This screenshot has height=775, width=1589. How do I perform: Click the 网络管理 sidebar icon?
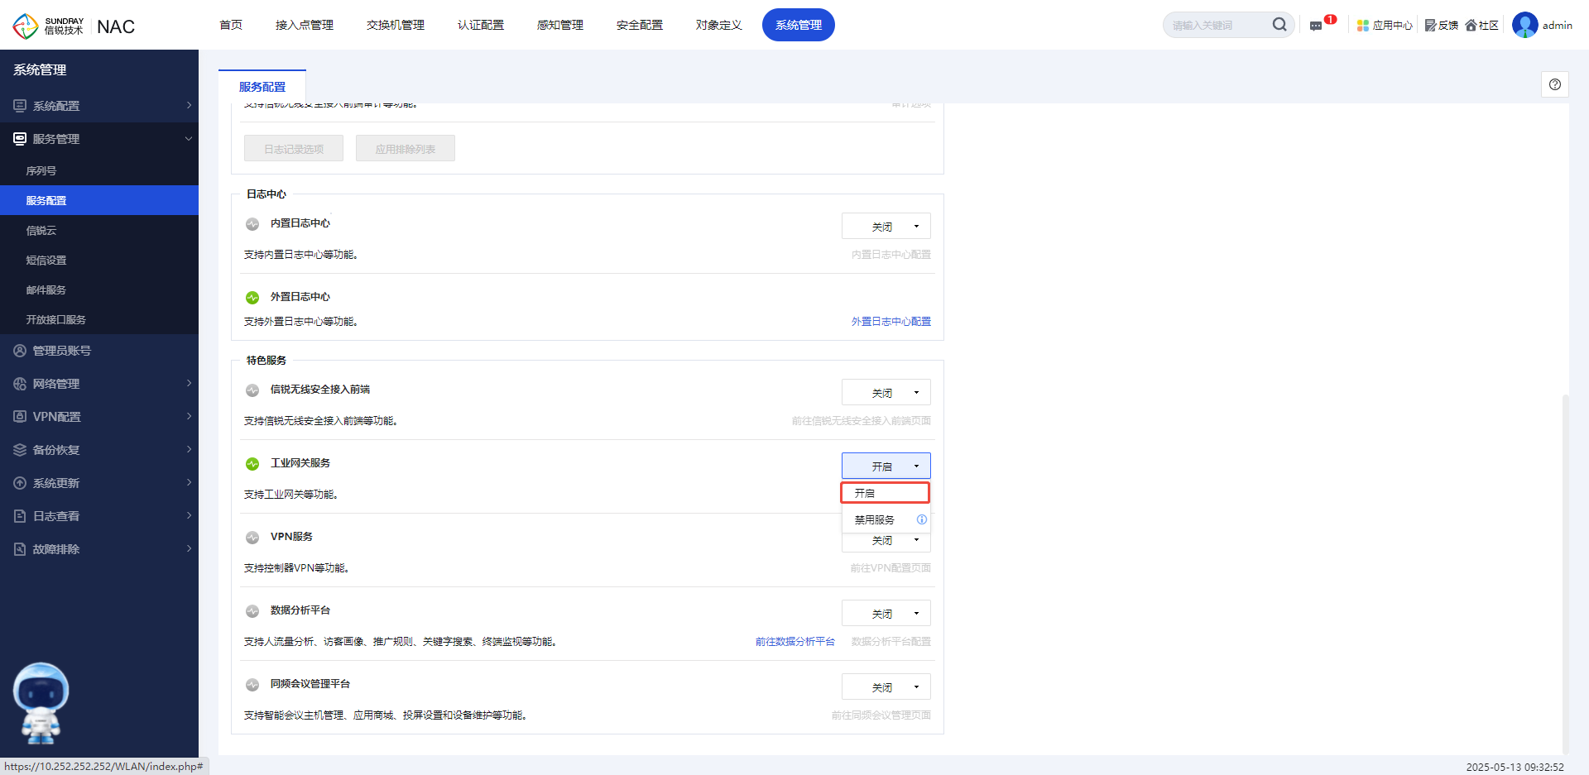(x=20, y=384)
